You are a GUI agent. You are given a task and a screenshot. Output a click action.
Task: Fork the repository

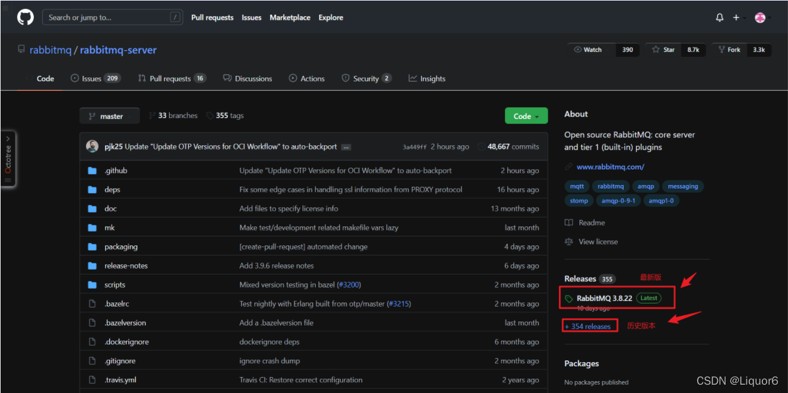(729, 50)
